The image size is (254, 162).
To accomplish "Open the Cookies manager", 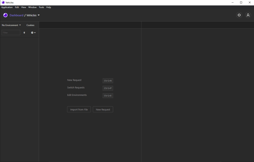I will pyautogui.click(x=31, y=25).
